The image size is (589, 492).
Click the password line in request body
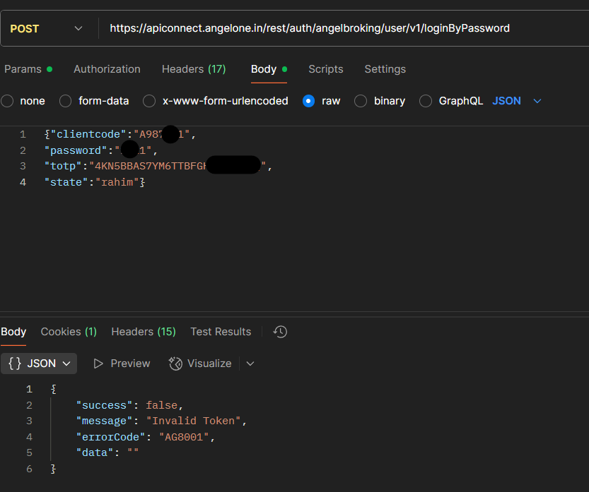tap(100, 150)
